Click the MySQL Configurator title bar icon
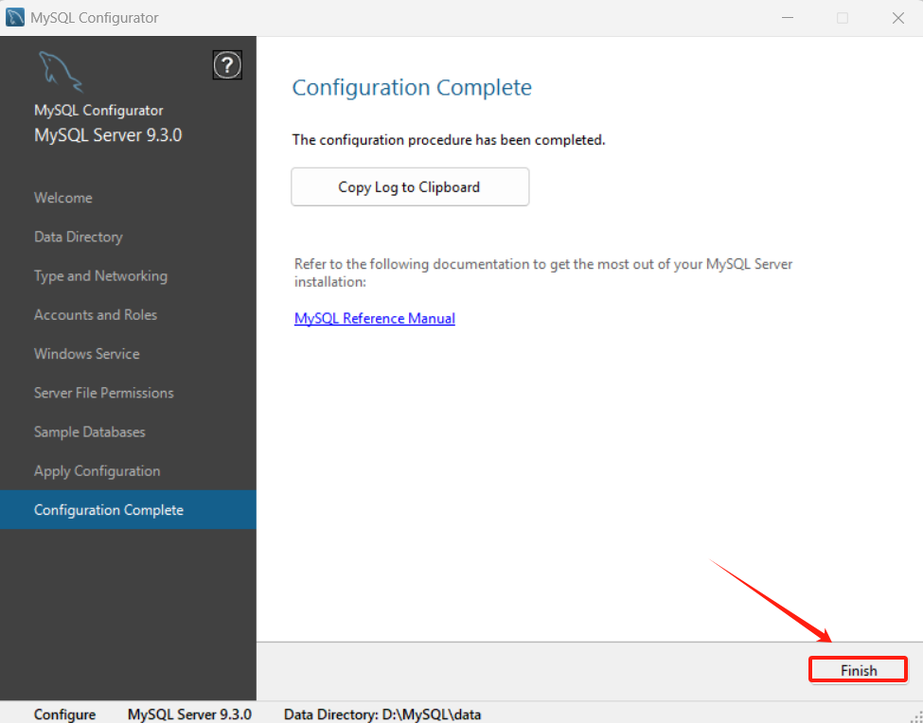Screen dimensions: 923x723 pos(15,18)
